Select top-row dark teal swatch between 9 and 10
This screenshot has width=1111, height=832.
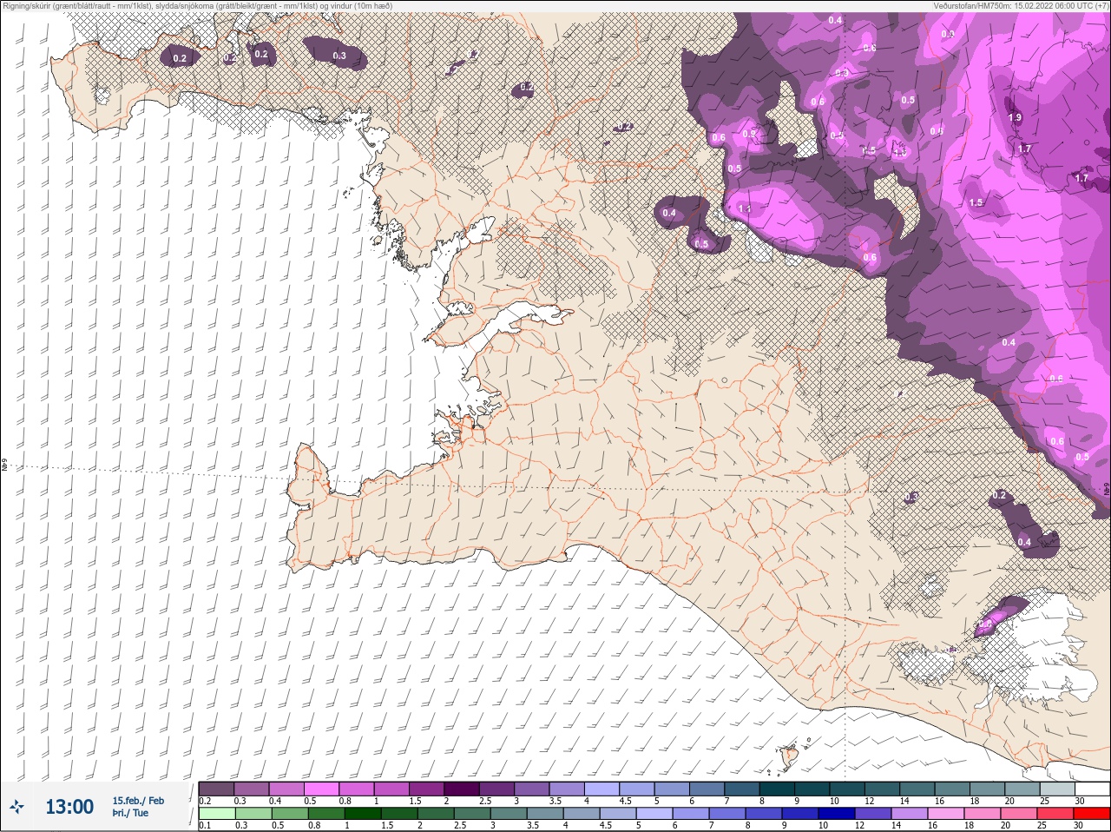click(x=812, y=789)
